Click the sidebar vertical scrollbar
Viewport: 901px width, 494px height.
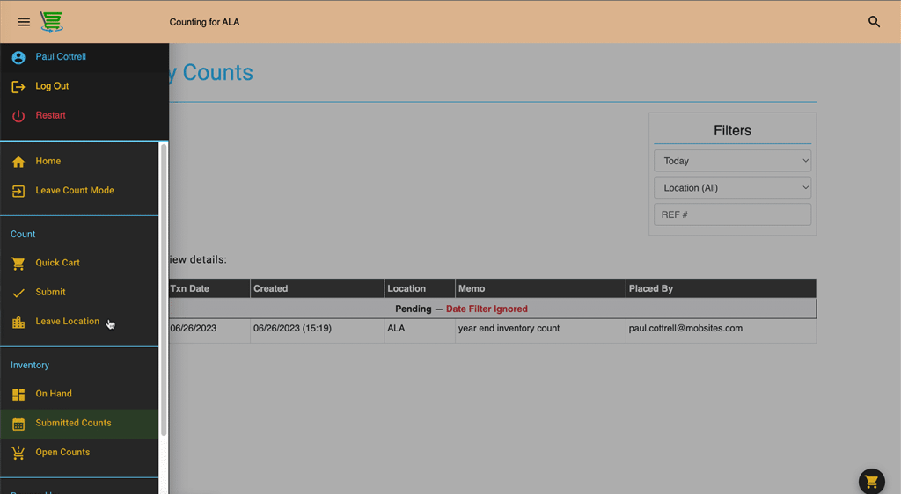164,290
